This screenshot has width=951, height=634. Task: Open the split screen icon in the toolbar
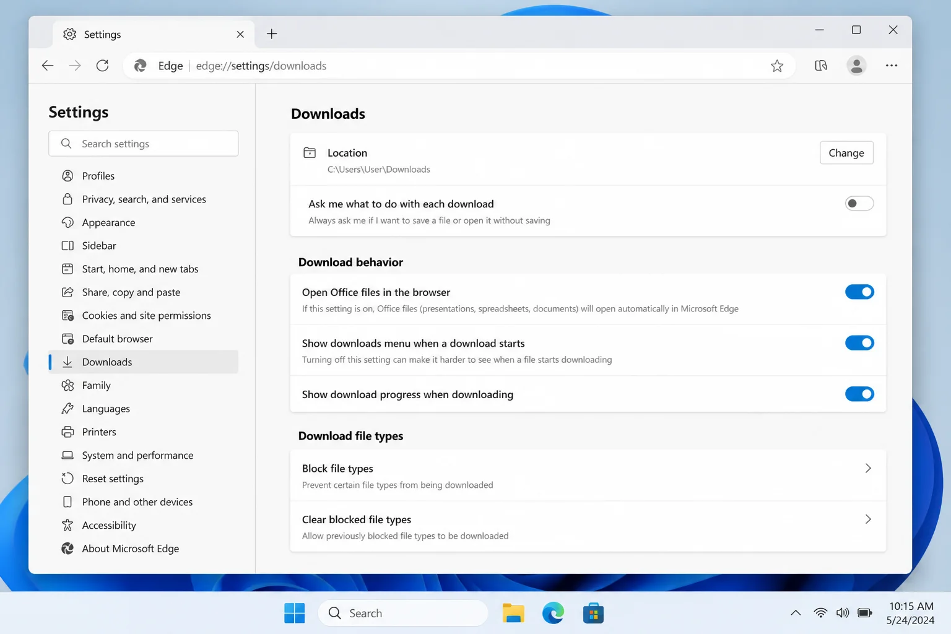(x=821, y=66)
